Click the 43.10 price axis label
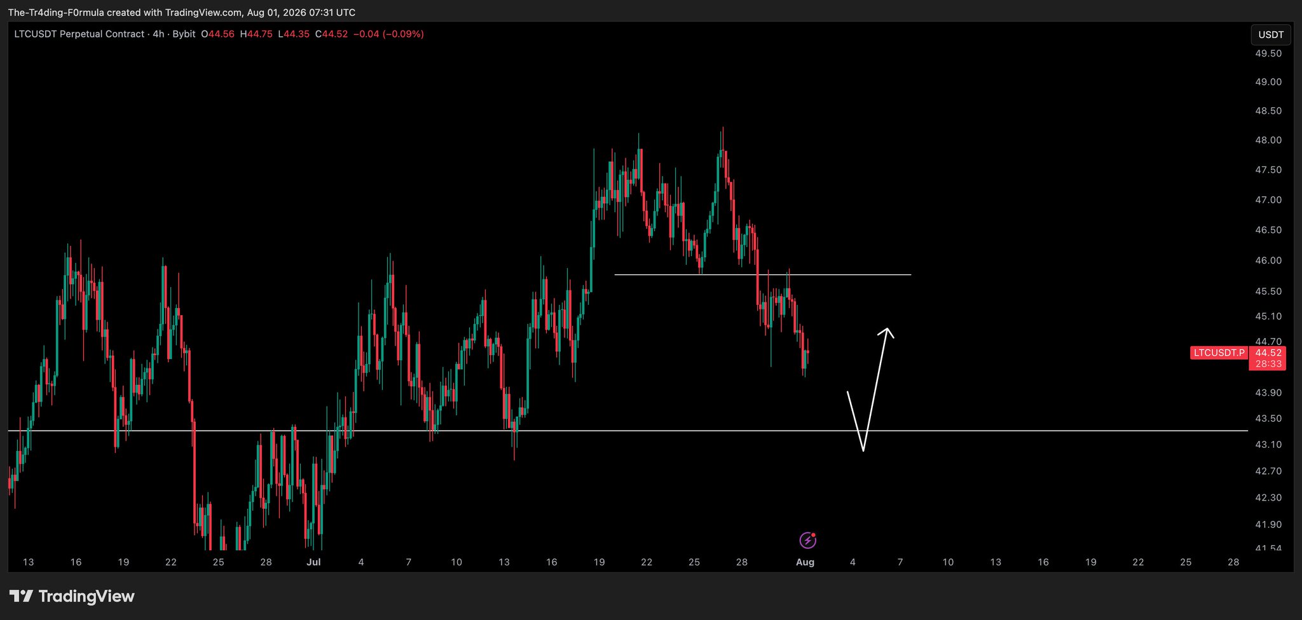Viewport: 1302px width, 620px height. (x=1268, y=445)
